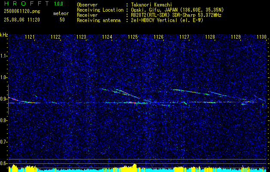Click the Receiving Location label

[100, 10]
